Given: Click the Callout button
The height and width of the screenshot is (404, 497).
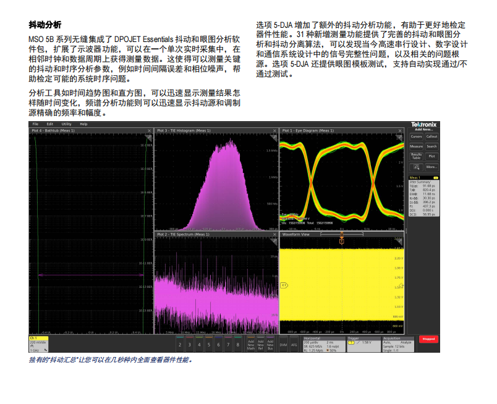Looking at the screenshot, I should point(431,137).
